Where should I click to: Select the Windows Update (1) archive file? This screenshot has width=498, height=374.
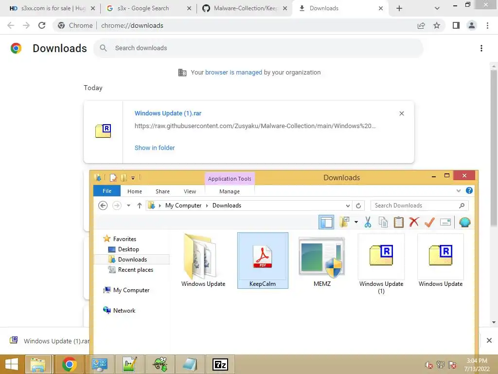[x=381, y=264]
